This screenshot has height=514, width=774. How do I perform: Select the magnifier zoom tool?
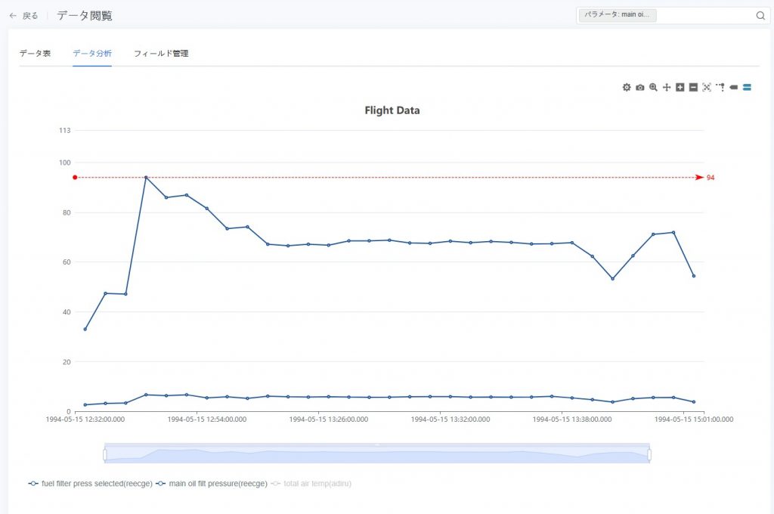[x=653, y=88]
